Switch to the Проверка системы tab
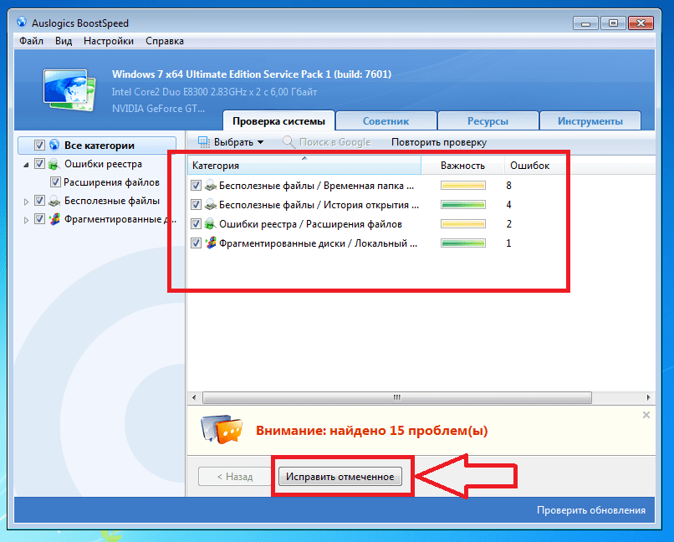This screenshot has width=674, height=542. (x=278, y=120)
